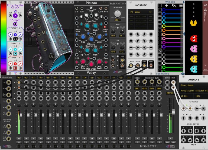Click the orange ghost sprite

click(194, 59)
